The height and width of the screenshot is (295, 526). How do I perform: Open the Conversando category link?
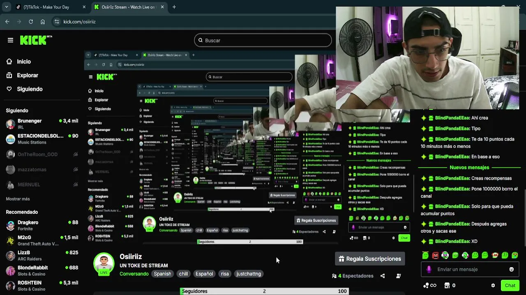pyautogui.click(x=134, y=274)
